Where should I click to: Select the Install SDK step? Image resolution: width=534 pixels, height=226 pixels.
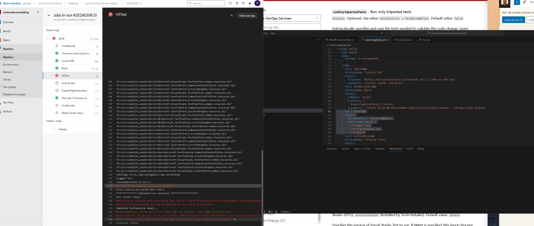pos(73,61)
